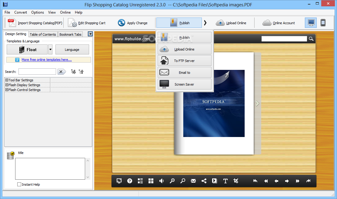The image size is (337, 199).
Task: Open the Help menu
Action: (x=79, y=12)
